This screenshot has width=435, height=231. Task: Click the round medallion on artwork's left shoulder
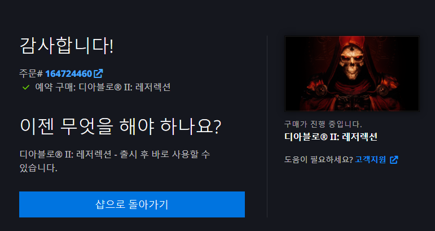click(x=321, y=90)
